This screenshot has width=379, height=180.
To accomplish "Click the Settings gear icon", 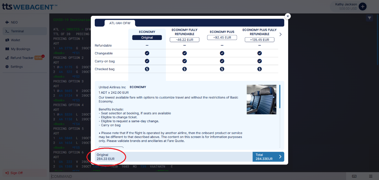I will tap(7, 67).
